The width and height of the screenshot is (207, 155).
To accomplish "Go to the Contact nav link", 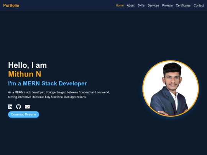I will pos(199,5).
